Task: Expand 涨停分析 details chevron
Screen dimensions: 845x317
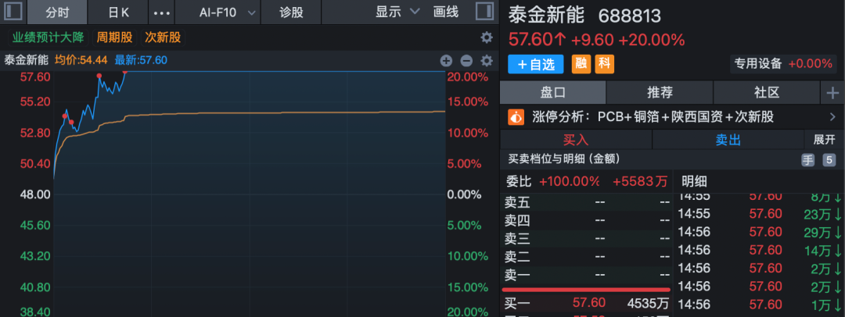Action: [832, 117]
